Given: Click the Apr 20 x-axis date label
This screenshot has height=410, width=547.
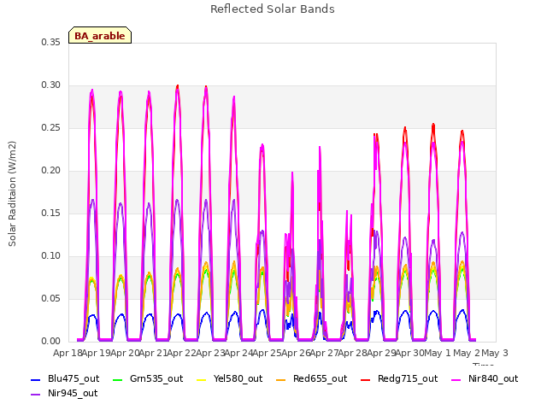Looking at the screenshot, I should tap(125, 354).
